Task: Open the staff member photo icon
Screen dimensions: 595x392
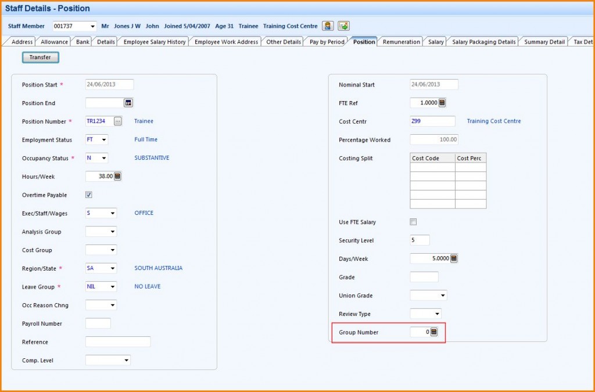Action: point(328,26)
